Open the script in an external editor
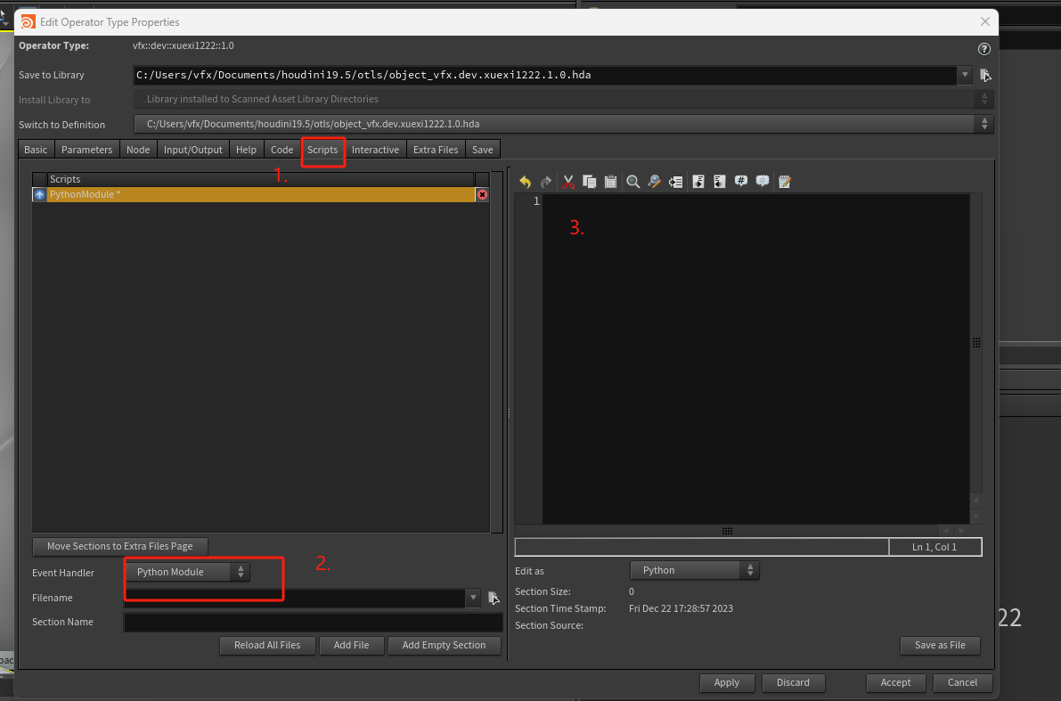The width and height of the screenshot is (1061, 701). [x=784, y=182]
